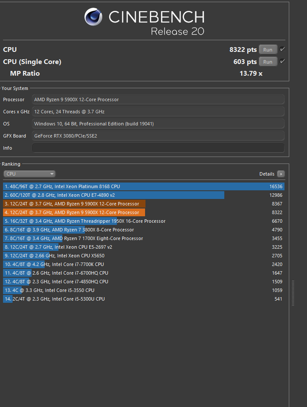Click into the Info text field

pos(158,148)
